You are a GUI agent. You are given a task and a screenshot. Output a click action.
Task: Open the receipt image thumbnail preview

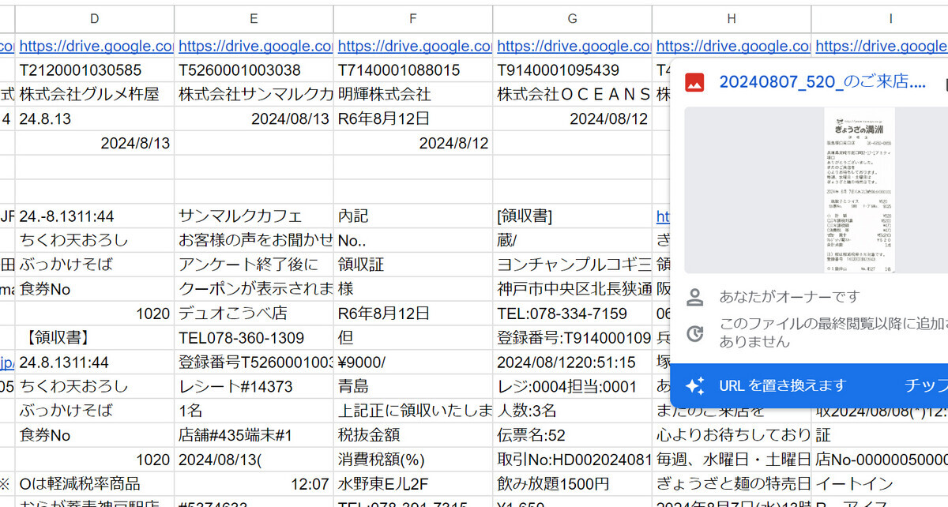click(x=860, y=190)
